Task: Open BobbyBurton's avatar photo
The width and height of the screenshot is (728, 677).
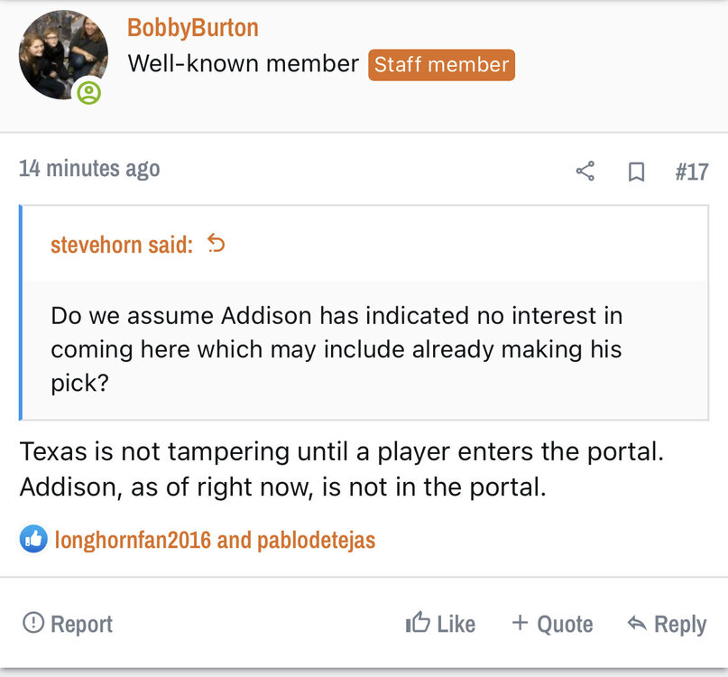Action: click(60, 56)
